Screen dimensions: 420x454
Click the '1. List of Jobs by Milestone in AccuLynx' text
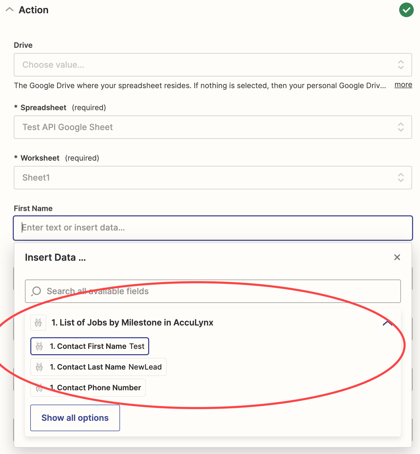click(x=132, y=323)
